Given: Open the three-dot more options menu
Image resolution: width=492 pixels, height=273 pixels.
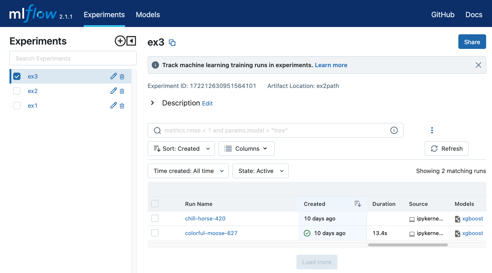Looking at the screenshot, I should [x=432, y=130].
